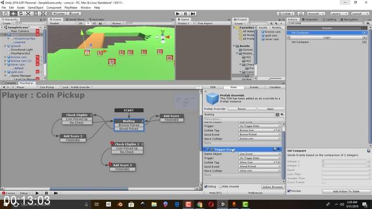The width and height of the screenshot is (372, 209).
Task: Click PlayMaker graph Step button
Action: pos(56,193)
